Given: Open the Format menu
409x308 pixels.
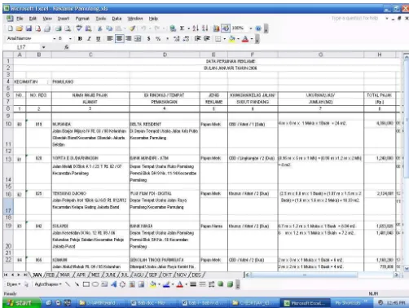Looking at the screenshot, I should click(x=82, y=19).
